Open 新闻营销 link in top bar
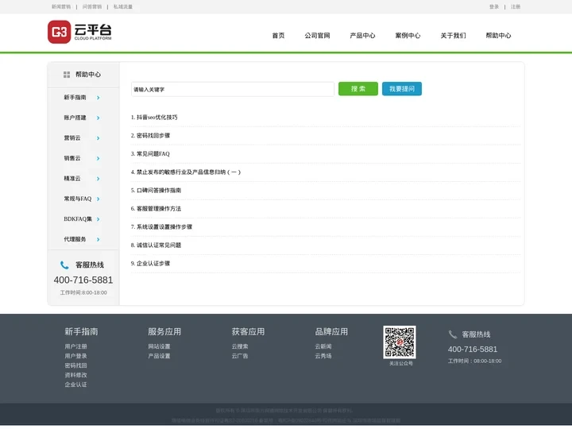The height and width of the screenshot is (429, 572). click(x=61, y=6)
